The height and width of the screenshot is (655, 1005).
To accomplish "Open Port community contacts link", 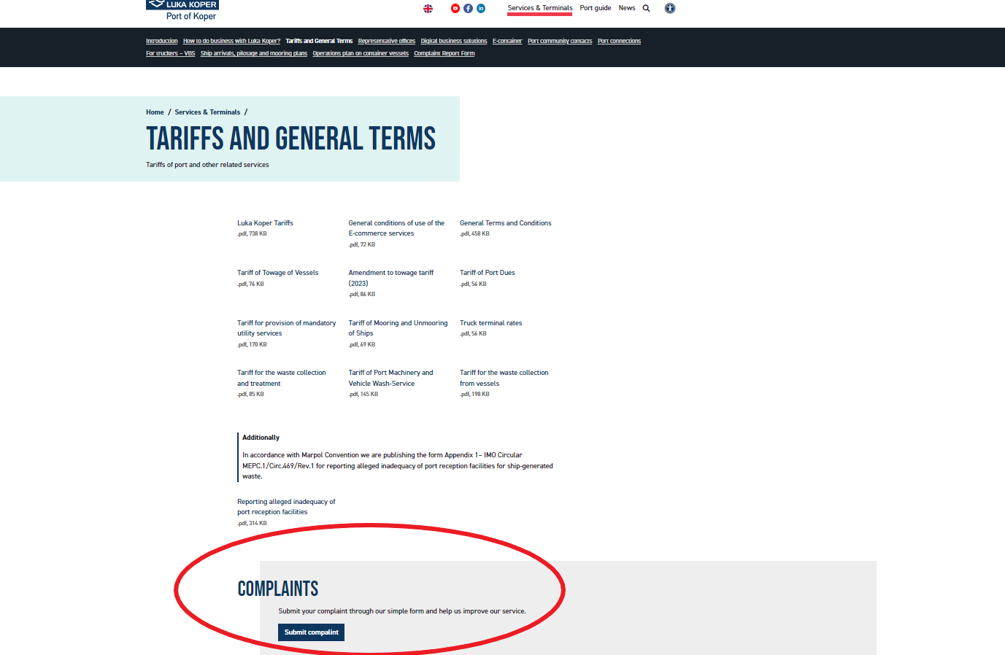I will [x=560, y=41].
